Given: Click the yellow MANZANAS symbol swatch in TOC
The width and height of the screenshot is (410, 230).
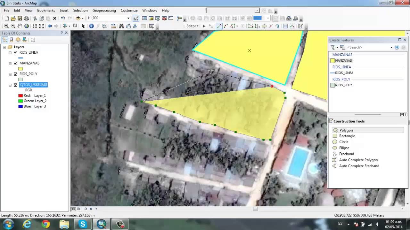Looking at the screenshot, I should click(x=20, y=69).
